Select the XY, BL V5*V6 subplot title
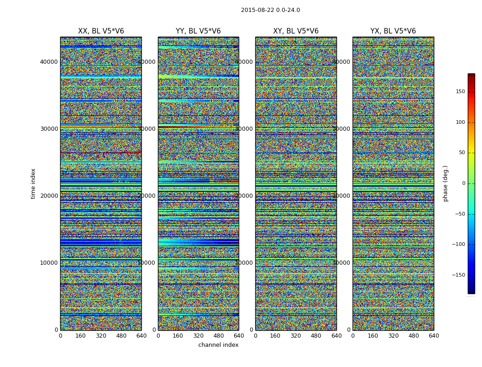This screenshot has width=482, height=367. point(296,31)
